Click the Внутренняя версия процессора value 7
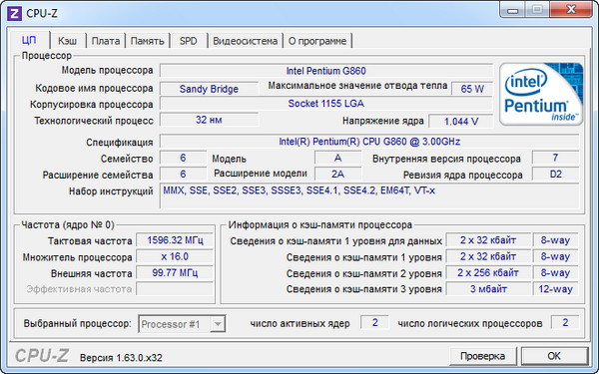The image size is (599, 374). point(555,158)
